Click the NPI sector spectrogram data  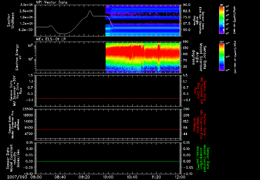coord(143,21)
